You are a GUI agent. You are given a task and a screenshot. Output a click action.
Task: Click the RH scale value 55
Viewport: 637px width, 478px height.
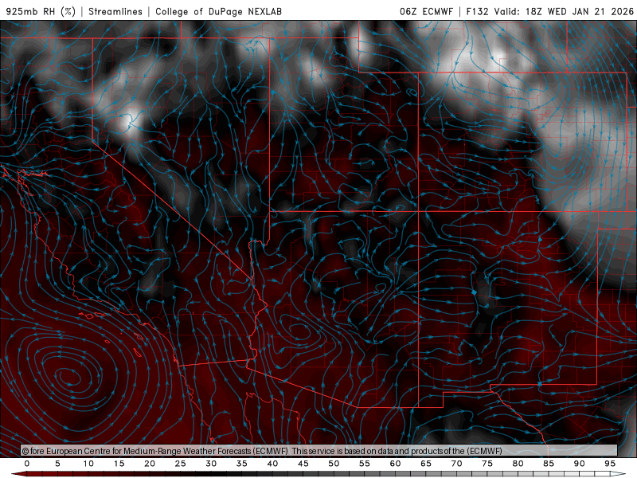[x=365, y=464]
